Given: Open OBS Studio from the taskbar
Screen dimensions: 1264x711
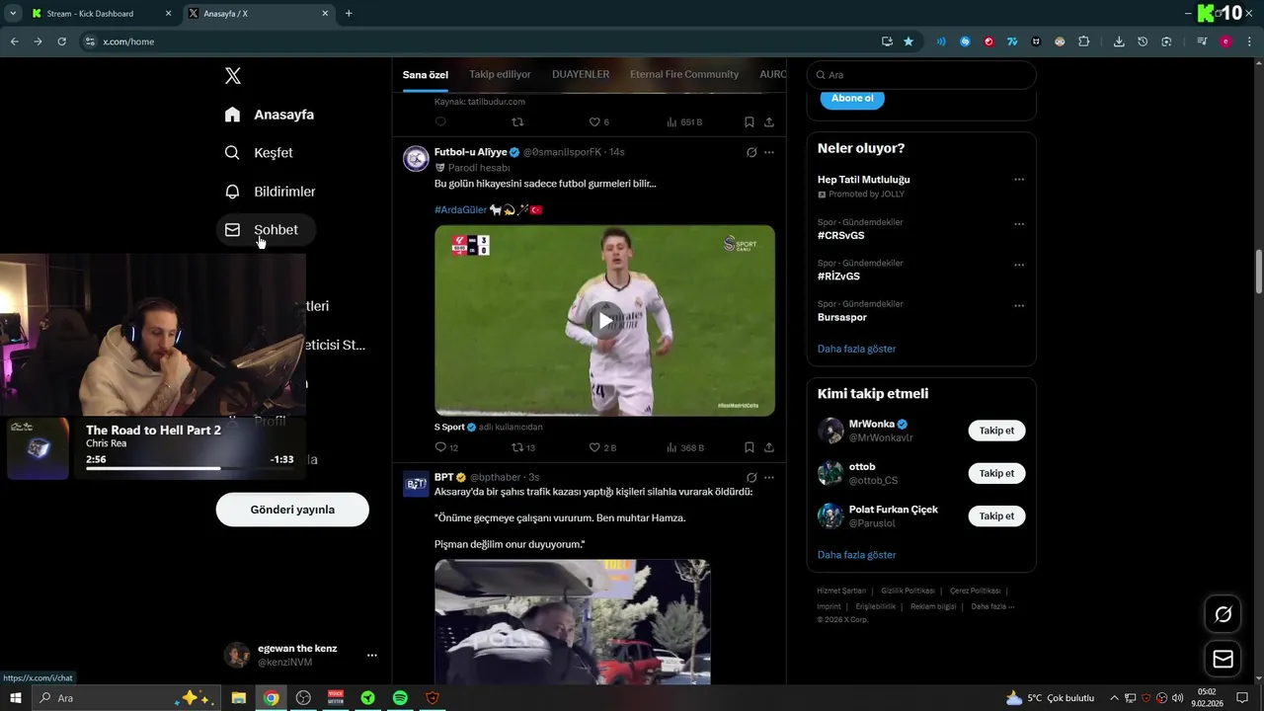Looking at the screenshot, I should [x=303, y=698].
